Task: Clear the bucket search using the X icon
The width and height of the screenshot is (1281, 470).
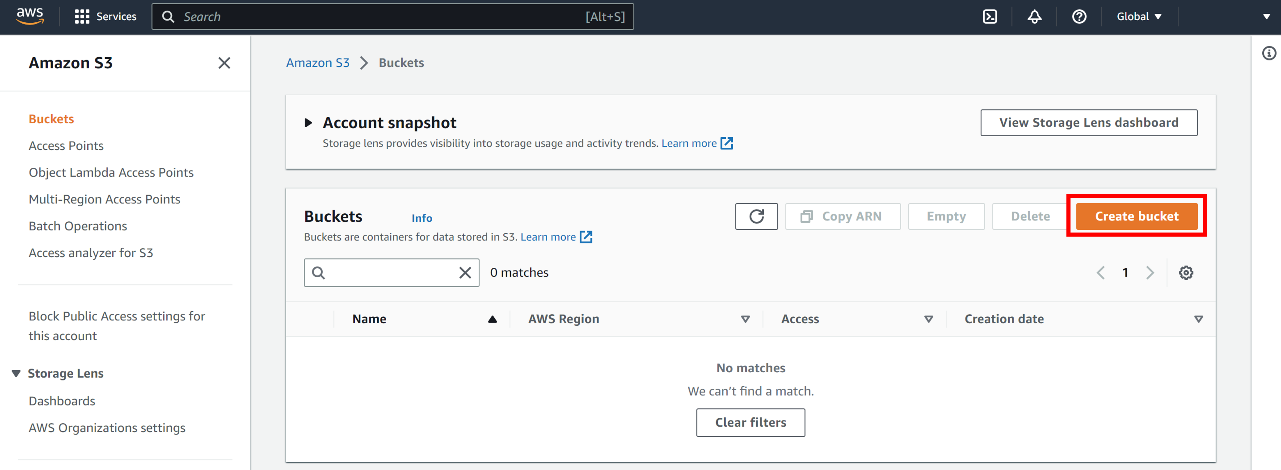Action: pyautogui.click(x=465, y=272)
